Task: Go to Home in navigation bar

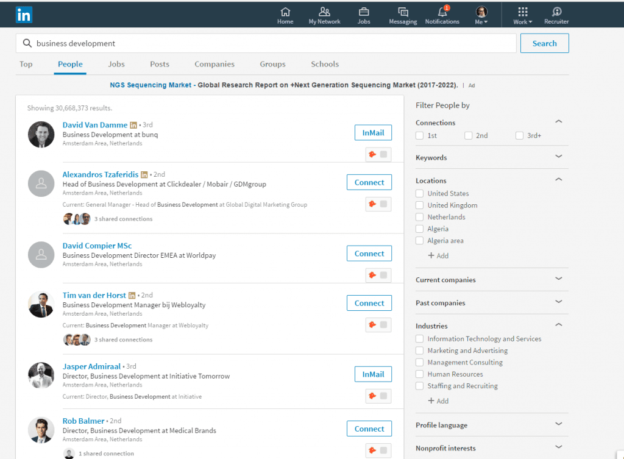Action: (x=285, y=12)
